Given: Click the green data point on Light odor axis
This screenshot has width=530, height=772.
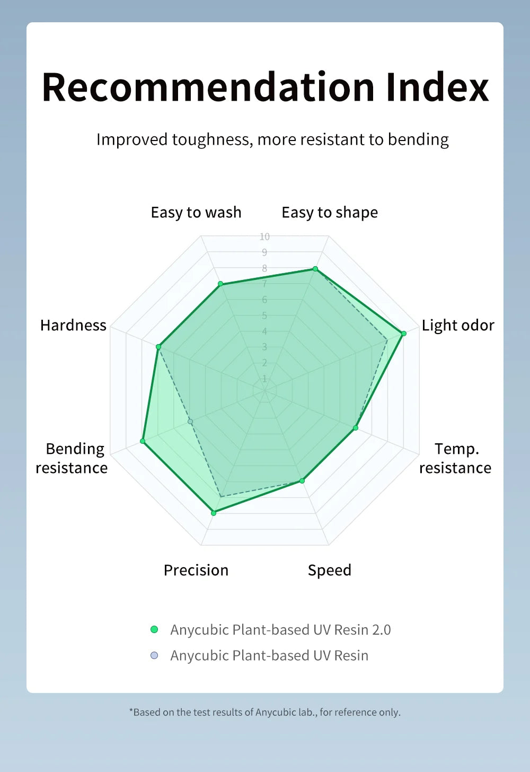Looking at the screenshot, I should pos(403,334).
